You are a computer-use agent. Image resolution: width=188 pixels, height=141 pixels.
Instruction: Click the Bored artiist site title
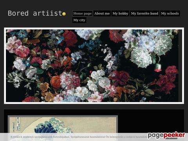click(35, 13)
